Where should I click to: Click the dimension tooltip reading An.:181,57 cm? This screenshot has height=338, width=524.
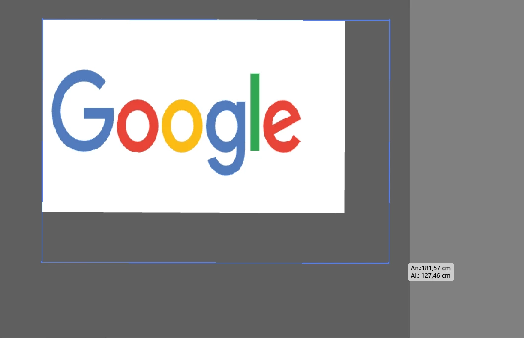point(431,272)
